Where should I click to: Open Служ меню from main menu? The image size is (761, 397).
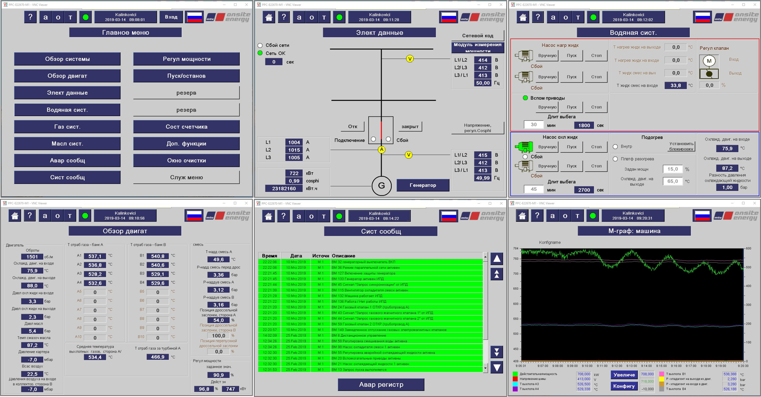pyautogui.click(x=186, y=177)
